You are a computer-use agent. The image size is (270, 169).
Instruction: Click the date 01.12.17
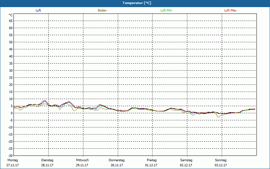coord(151,165)
